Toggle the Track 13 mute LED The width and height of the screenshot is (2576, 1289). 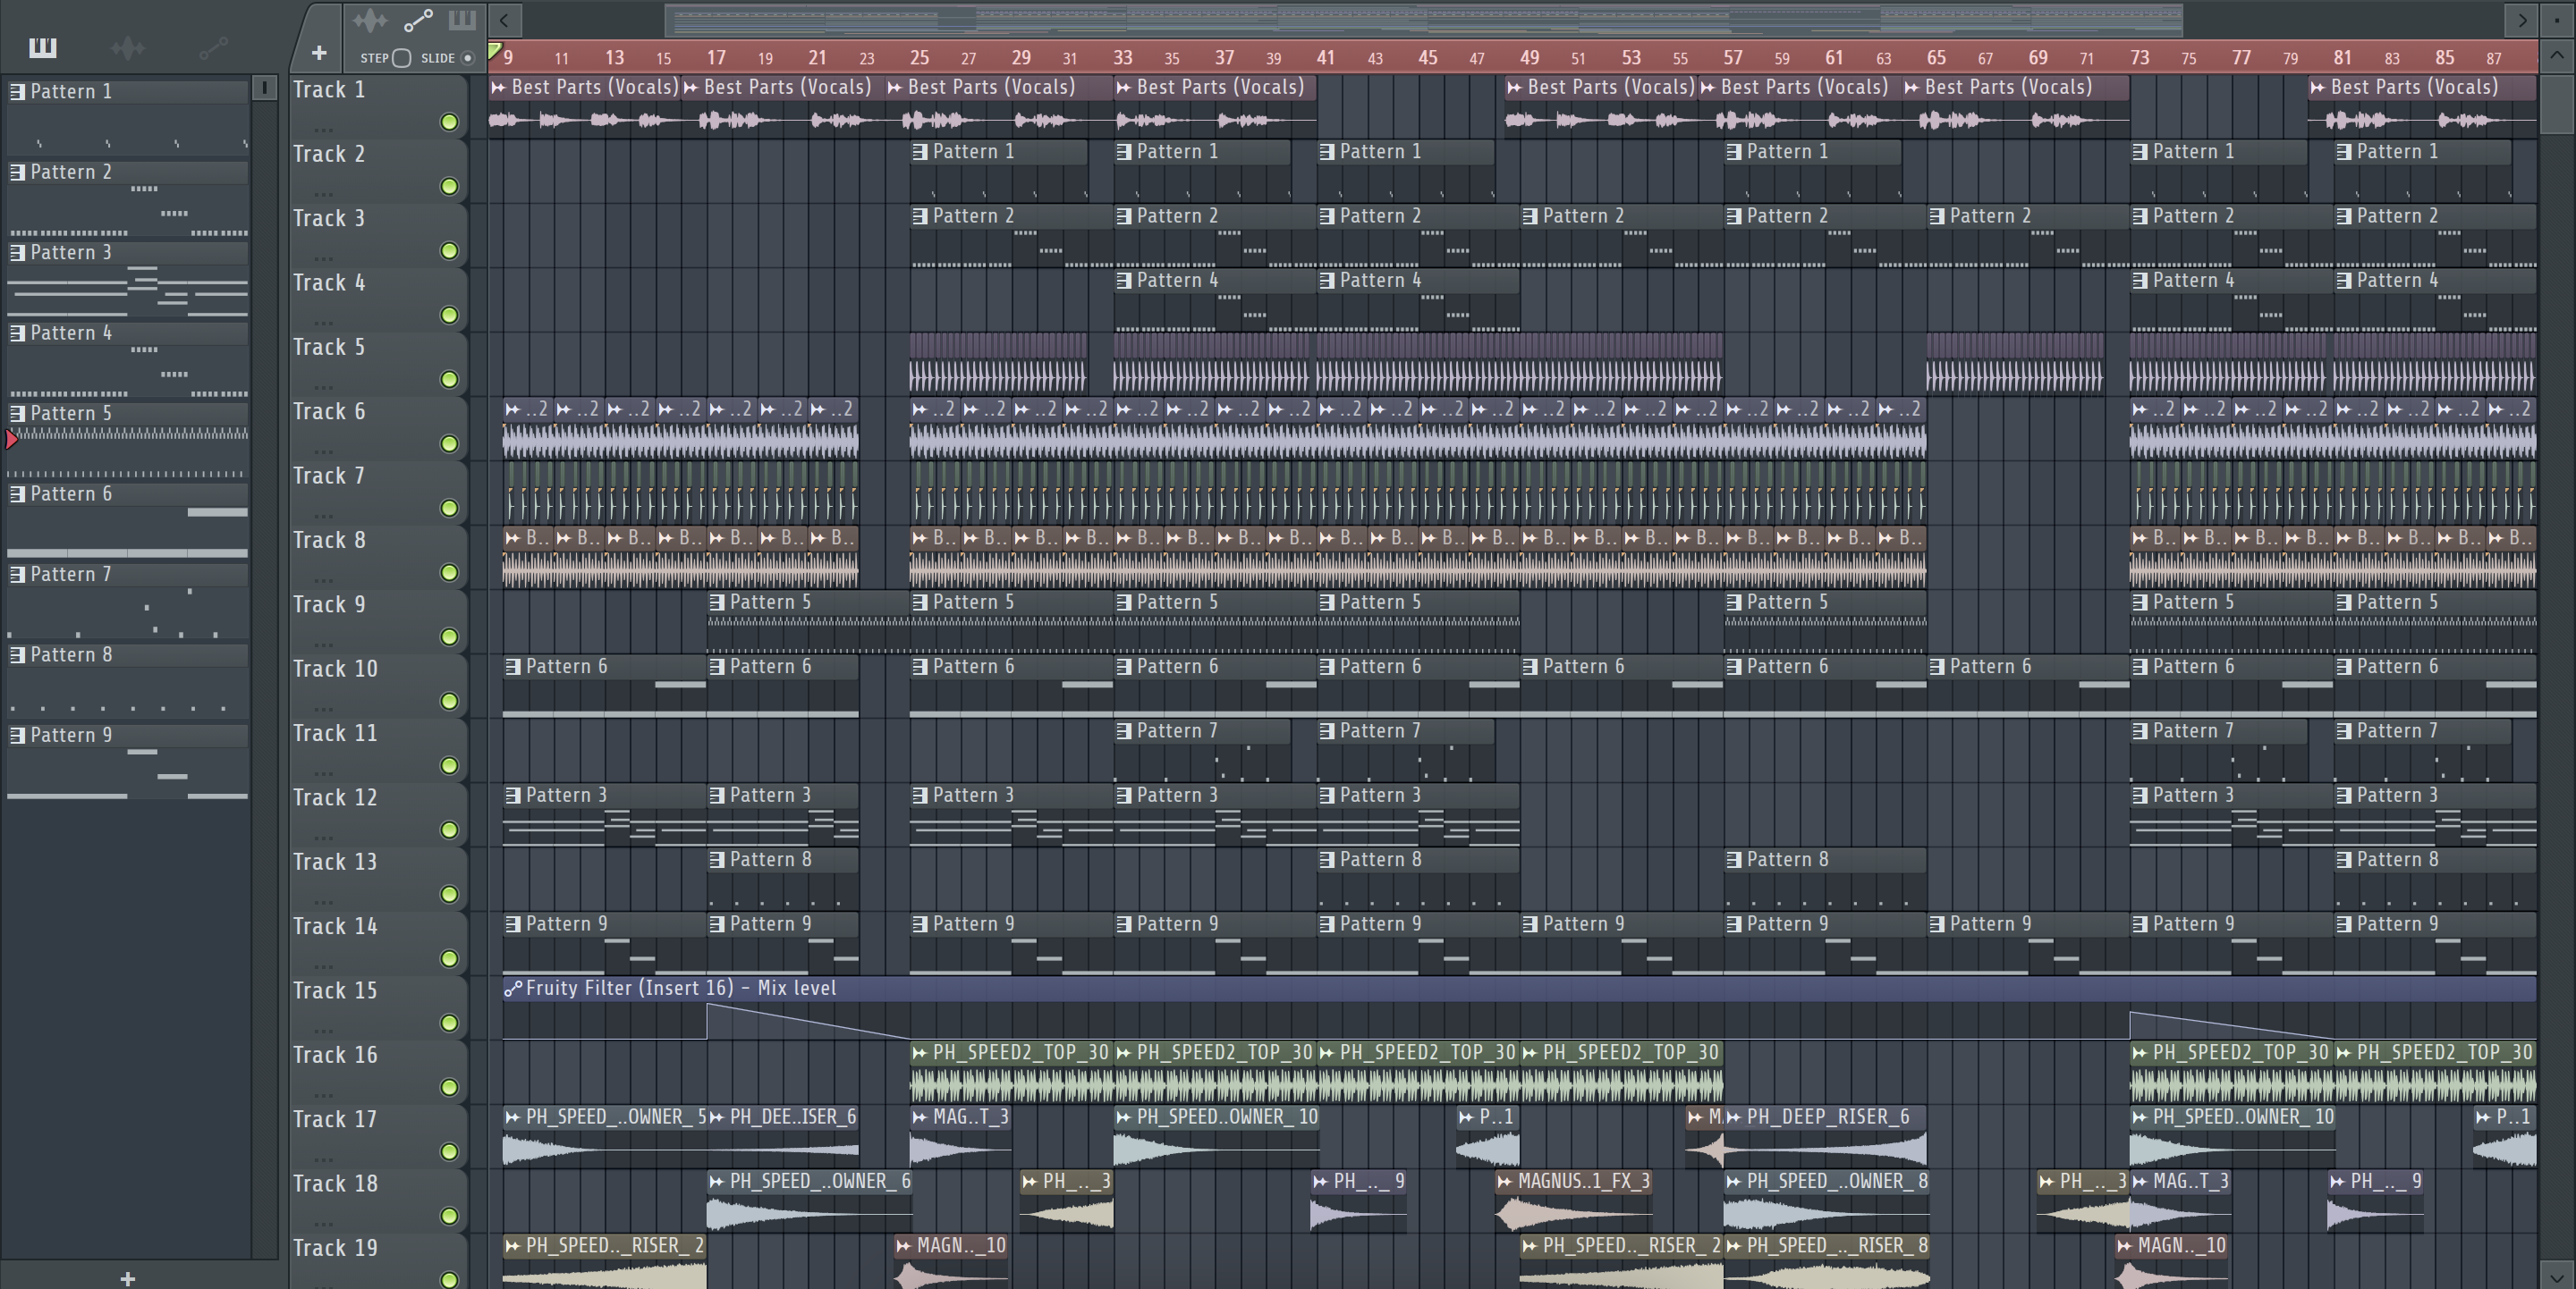(x=449, y=894)
